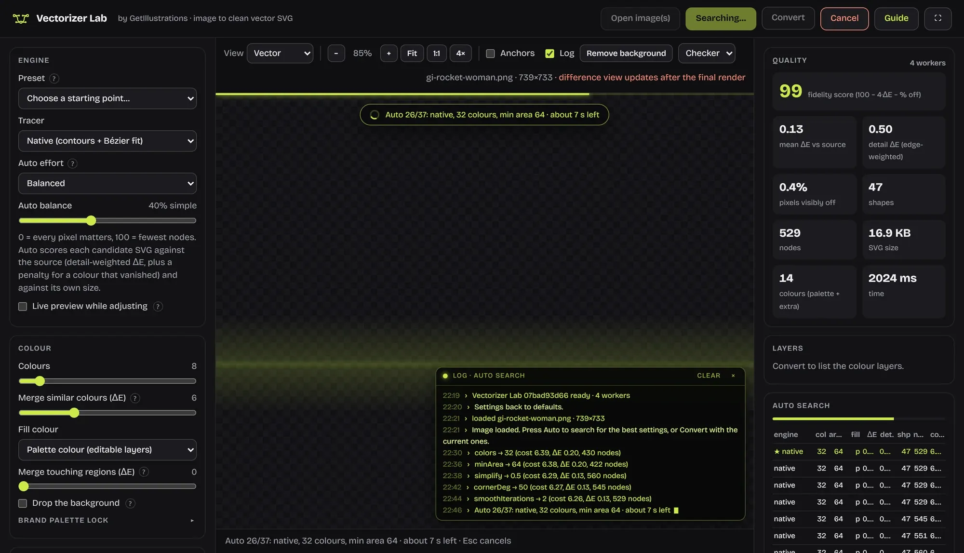The width and height of the screenshot is (964, 553).
Task: Open help for Drop the background
Action: tap(130, 503)
